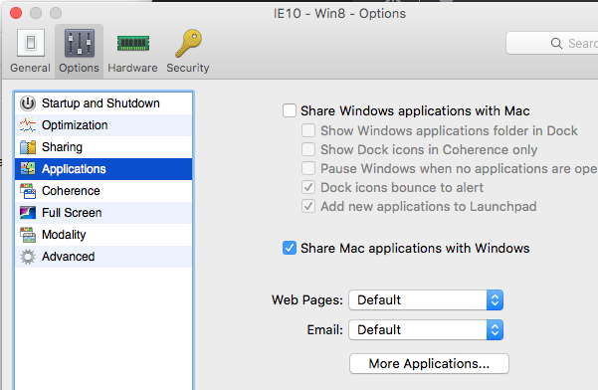The height and width of the screenshot is (390, 598).
Task: Enable Share Windows applications with Mac
Action: (290, 110)
